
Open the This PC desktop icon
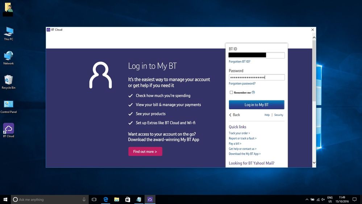[9, 33]
